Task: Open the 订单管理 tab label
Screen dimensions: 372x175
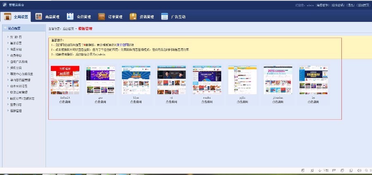Action: point(115,17)
